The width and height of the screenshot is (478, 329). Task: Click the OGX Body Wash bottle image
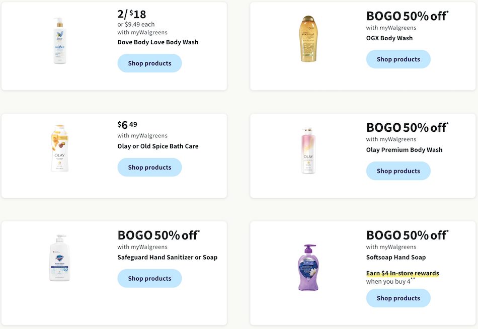coord(308,39)
